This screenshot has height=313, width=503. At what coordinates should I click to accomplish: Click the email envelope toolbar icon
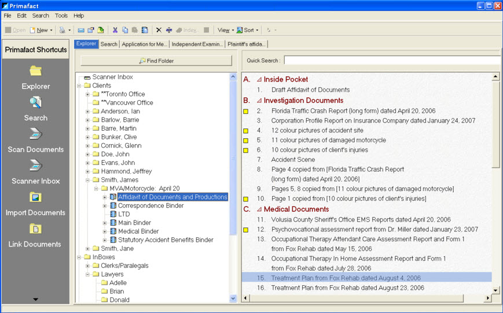[x=81, y=30]
